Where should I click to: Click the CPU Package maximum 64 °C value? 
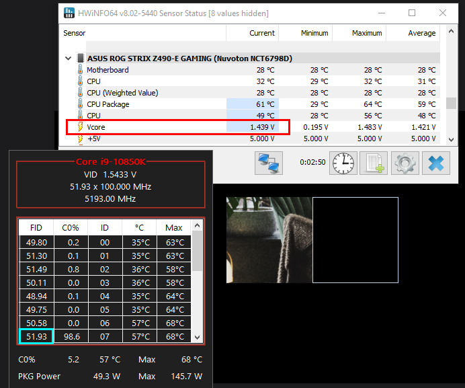(373, 104)
